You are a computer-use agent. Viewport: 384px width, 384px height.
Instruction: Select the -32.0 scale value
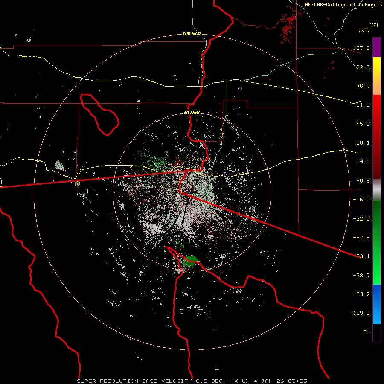tap(361, 219)
